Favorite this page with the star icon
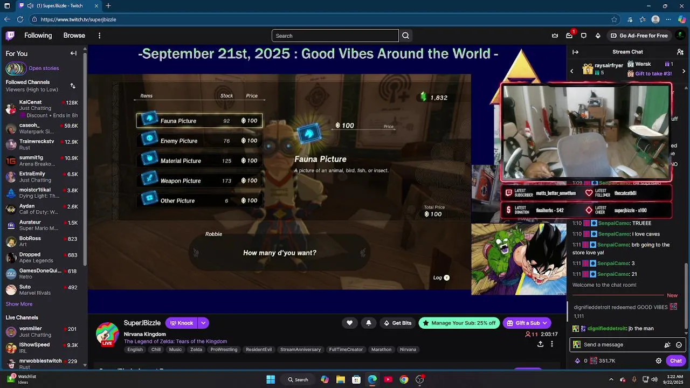Image resolution: width=690 pixels, height=388 pixels. point(614,19)
